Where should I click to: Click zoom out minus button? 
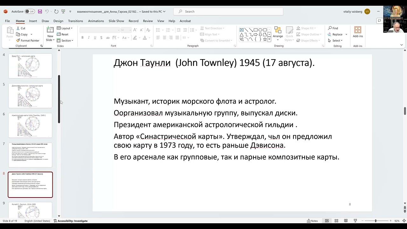click(362, 221)
